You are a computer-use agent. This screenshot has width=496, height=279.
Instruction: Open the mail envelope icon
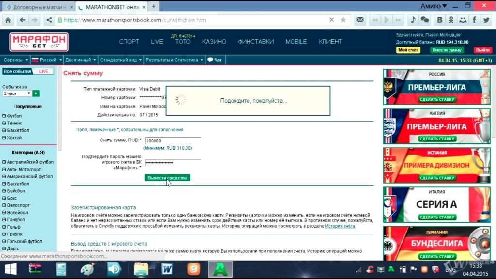point(360,20)
